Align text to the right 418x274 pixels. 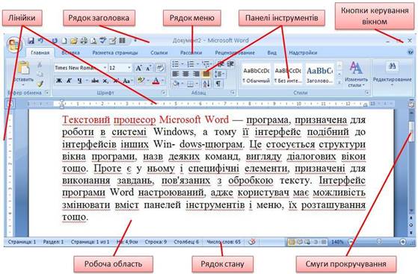[196, 74]
